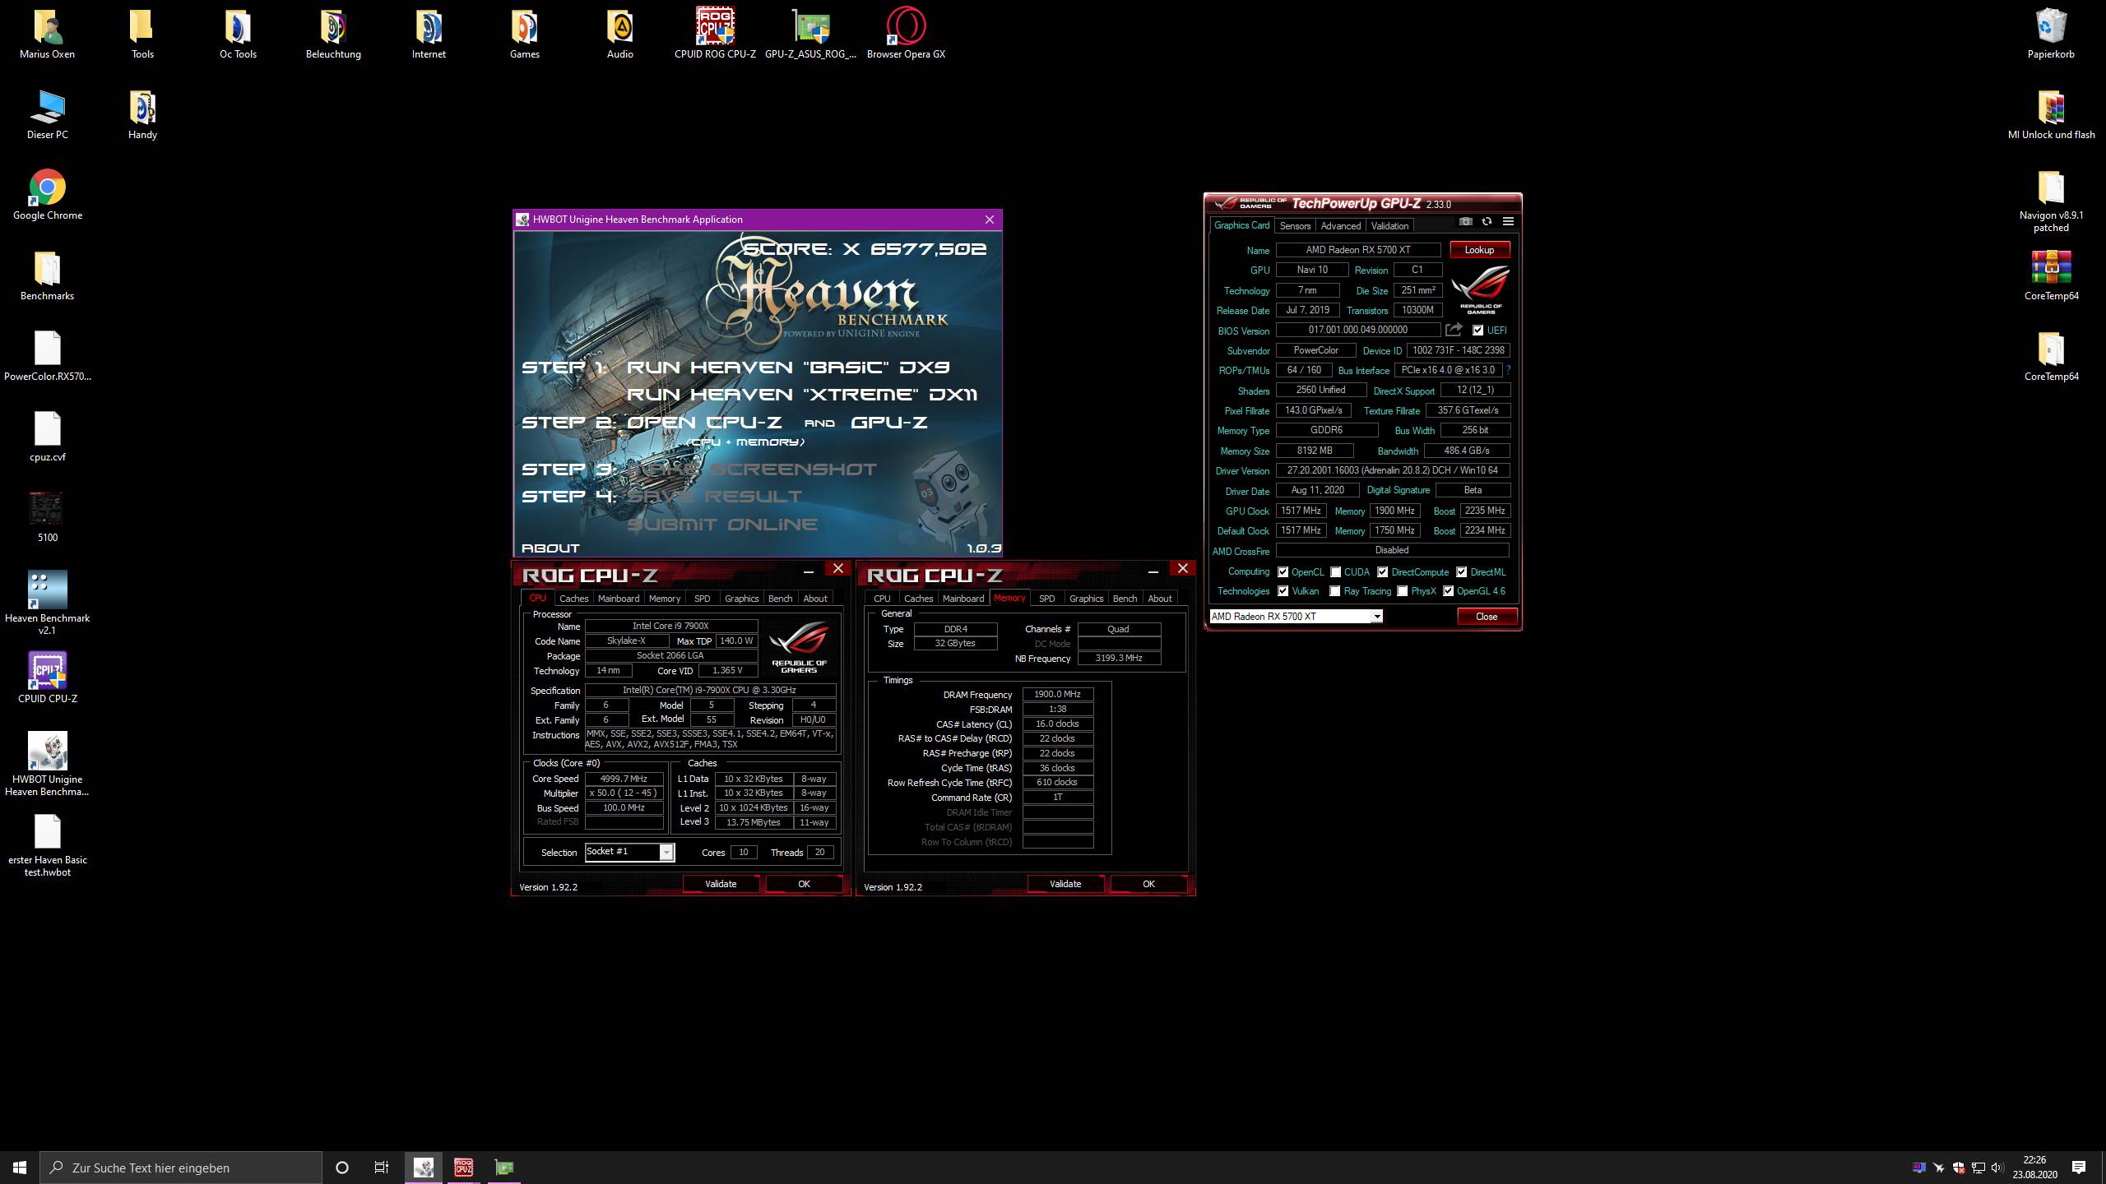
Task: Open the Oc Tools folder icon
Action: coord(238,27)
